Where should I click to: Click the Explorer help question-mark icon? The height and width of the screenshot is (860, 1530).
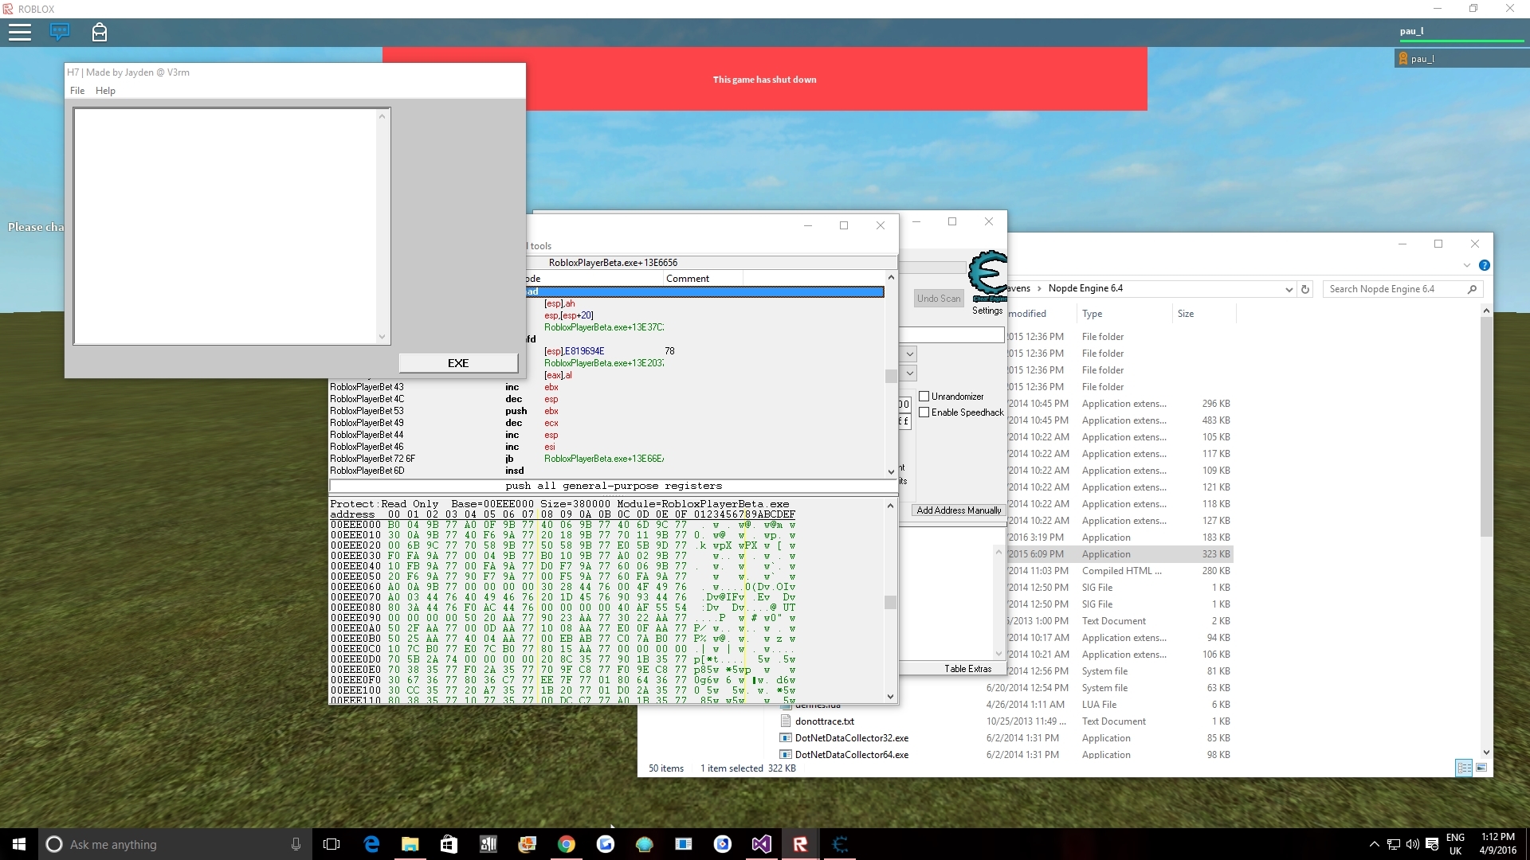tap(1484, 265)
